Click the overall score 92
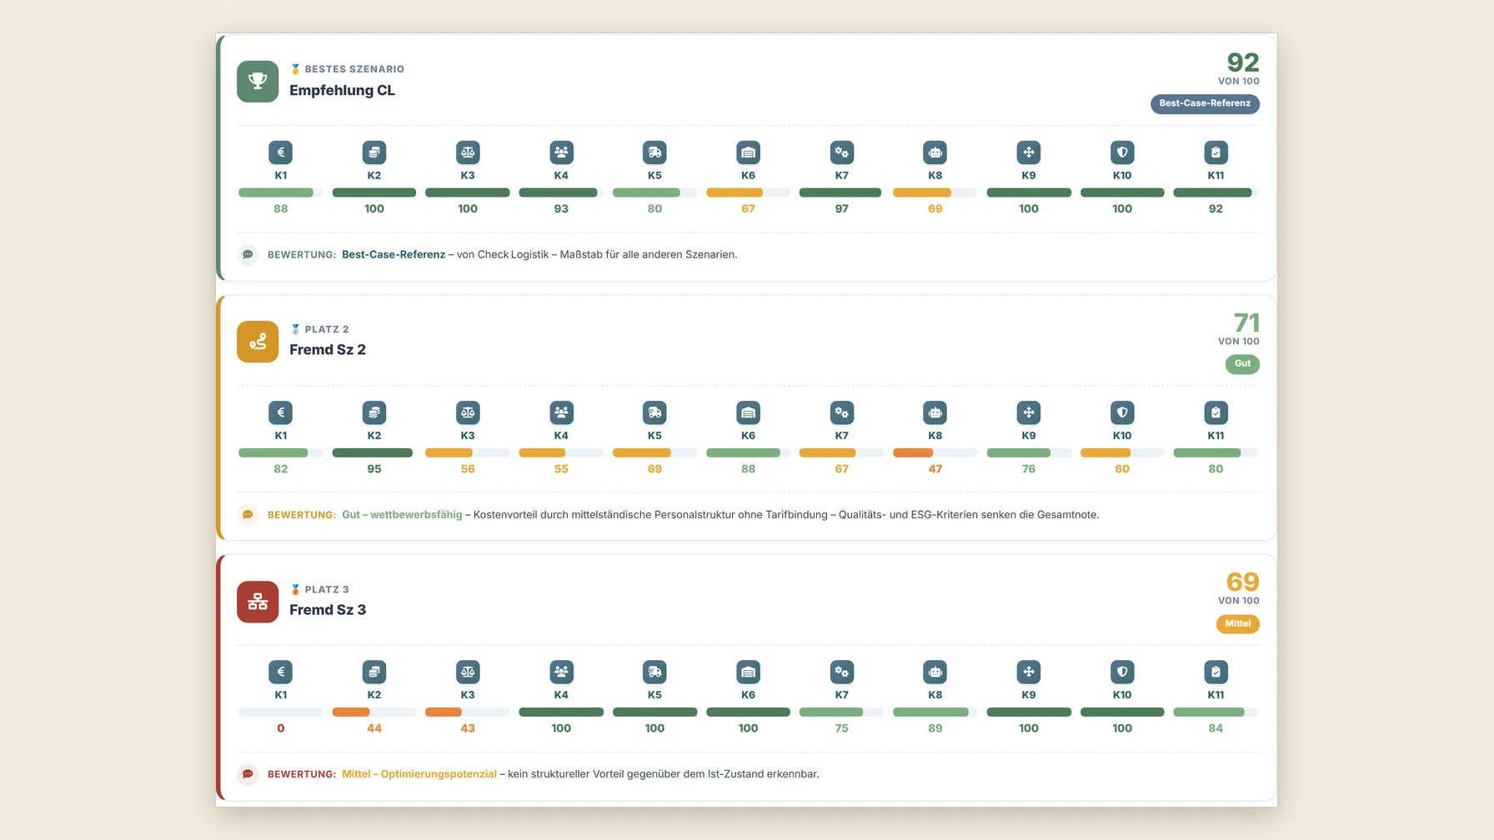 coord(1243,62)
